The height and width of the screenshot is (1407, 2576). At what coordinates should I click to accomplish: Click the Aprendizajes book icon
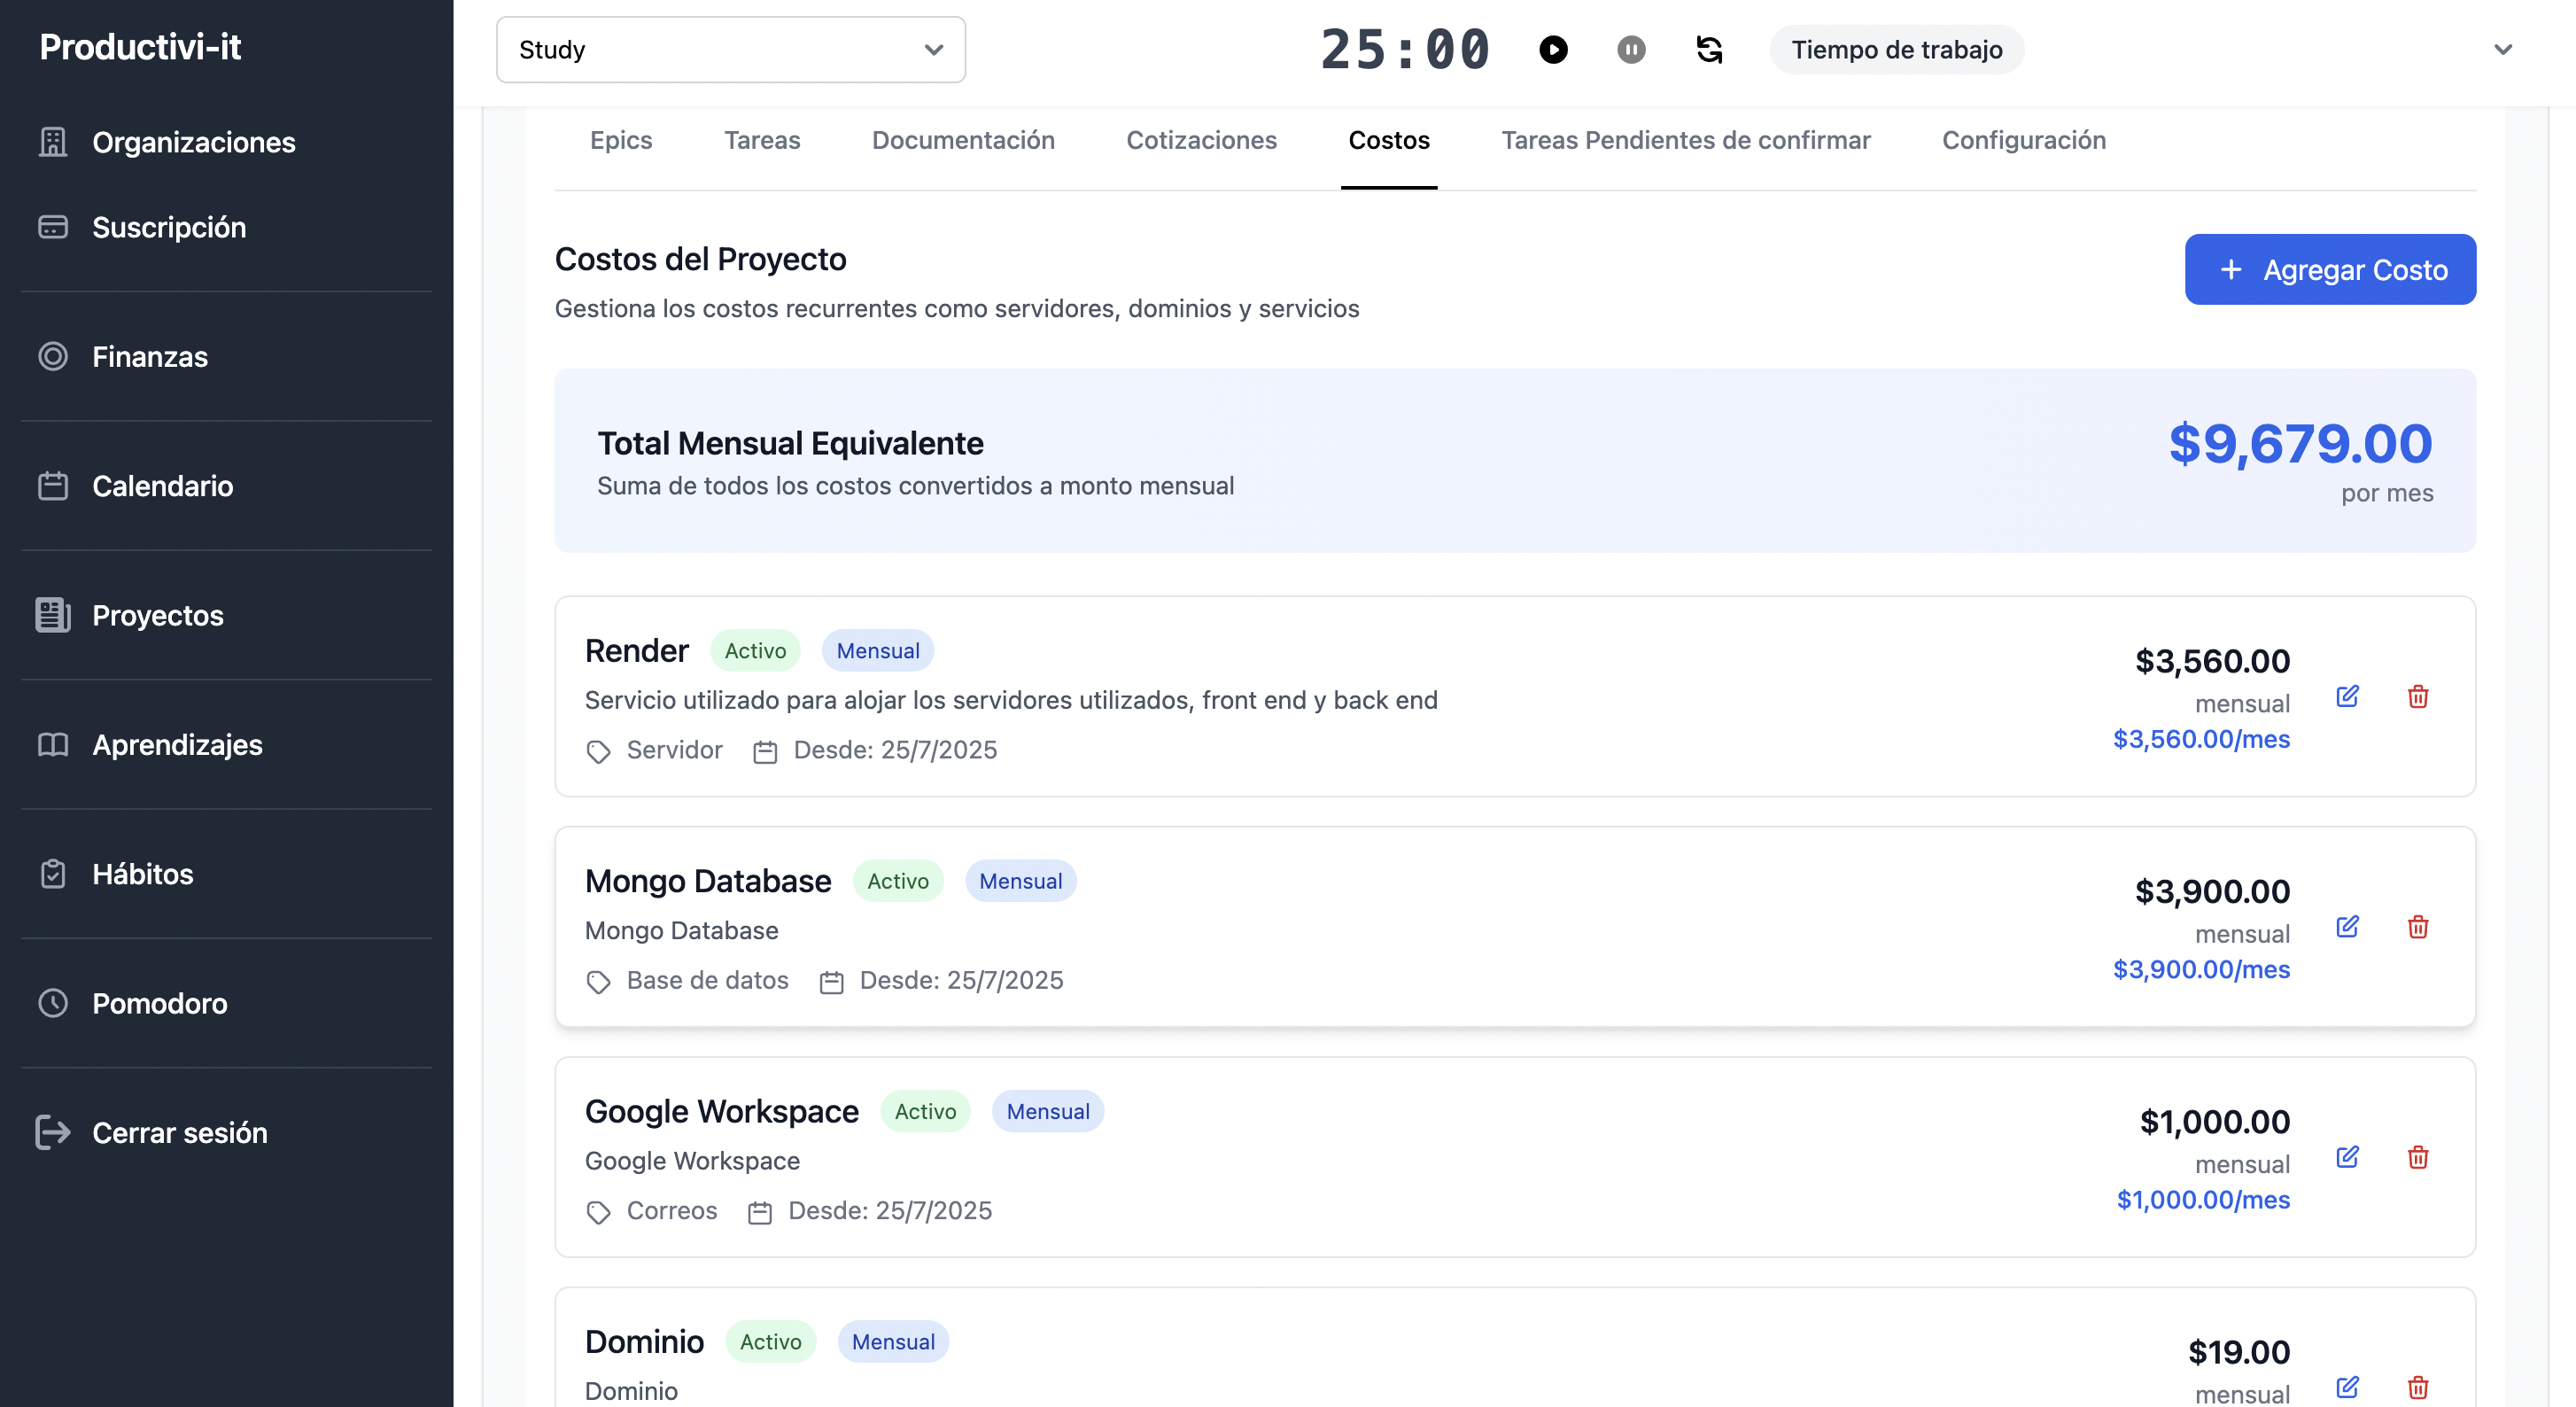point(53,744)
